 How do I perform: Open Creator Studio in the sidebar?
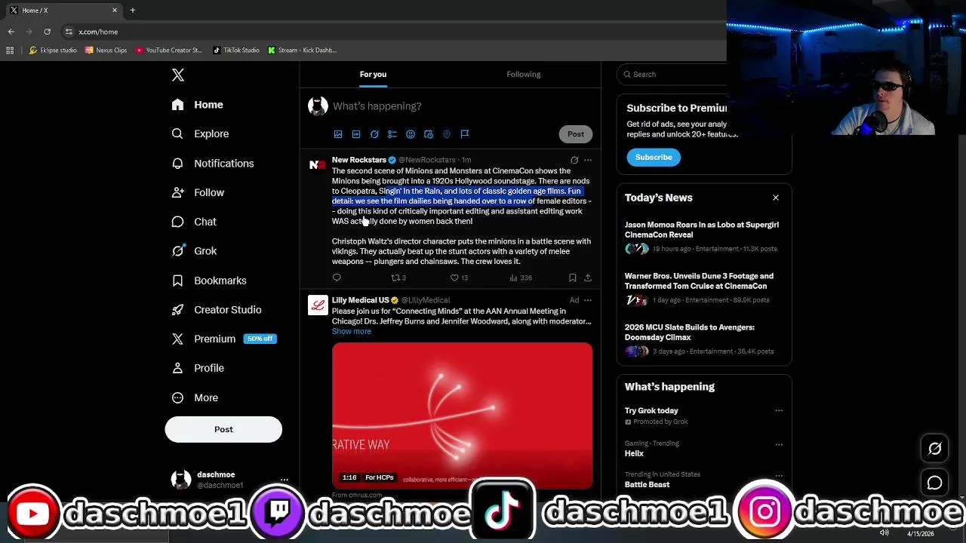pyautogui.click(x=217, y=310)
